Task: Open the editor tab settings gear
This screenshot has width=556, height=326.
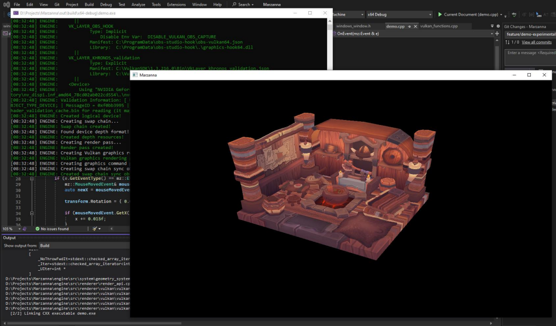Action: coord(498,26)
